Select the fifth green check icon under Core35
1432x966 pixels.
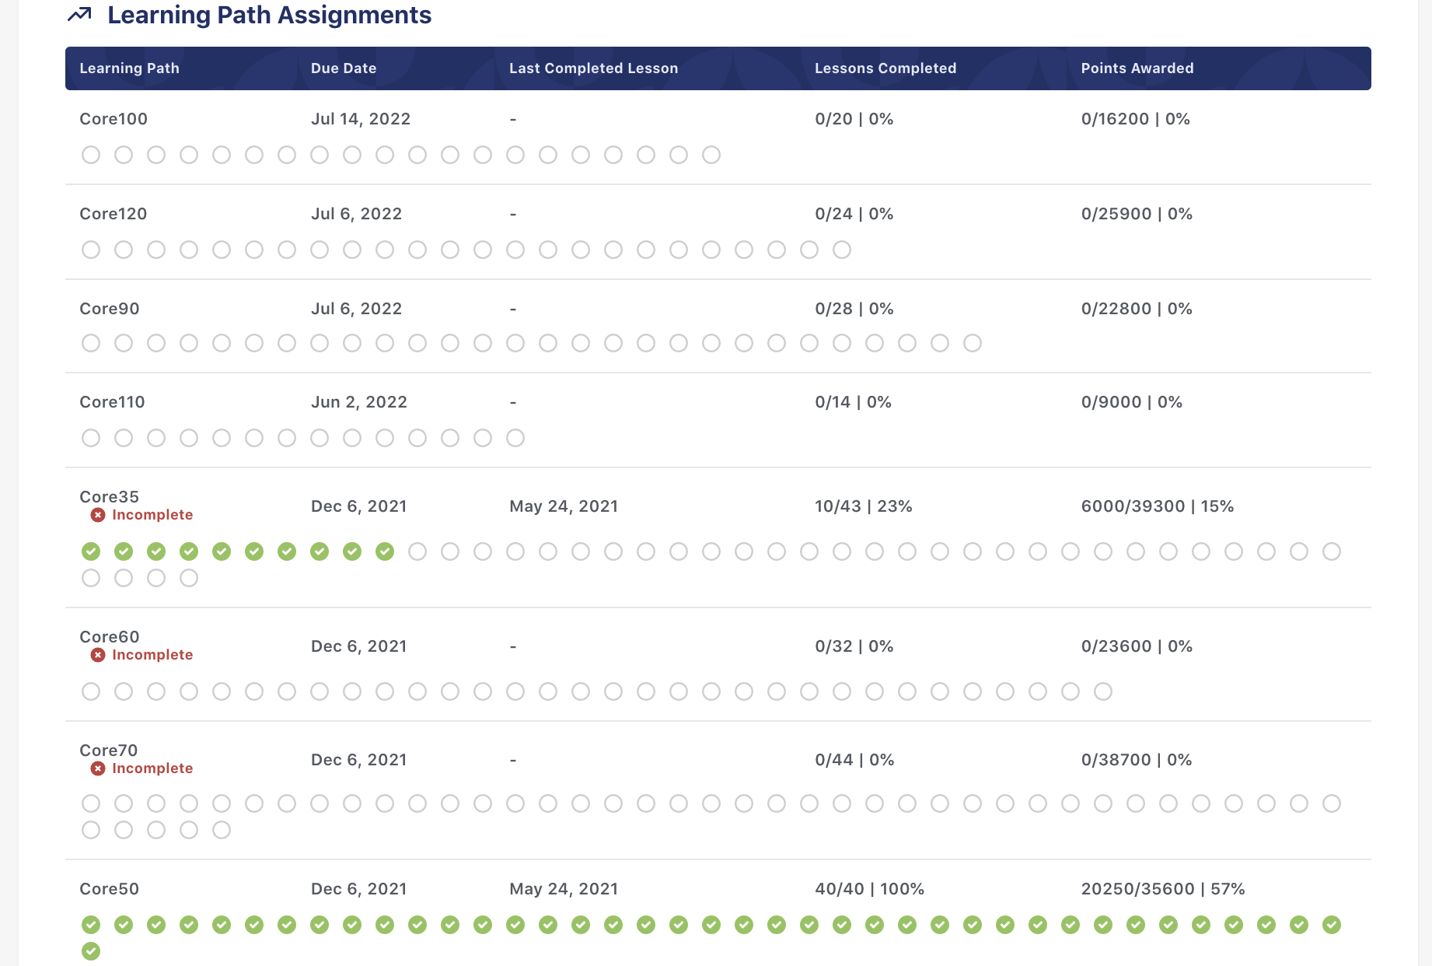pyautogui.click(x=222, y=551)
